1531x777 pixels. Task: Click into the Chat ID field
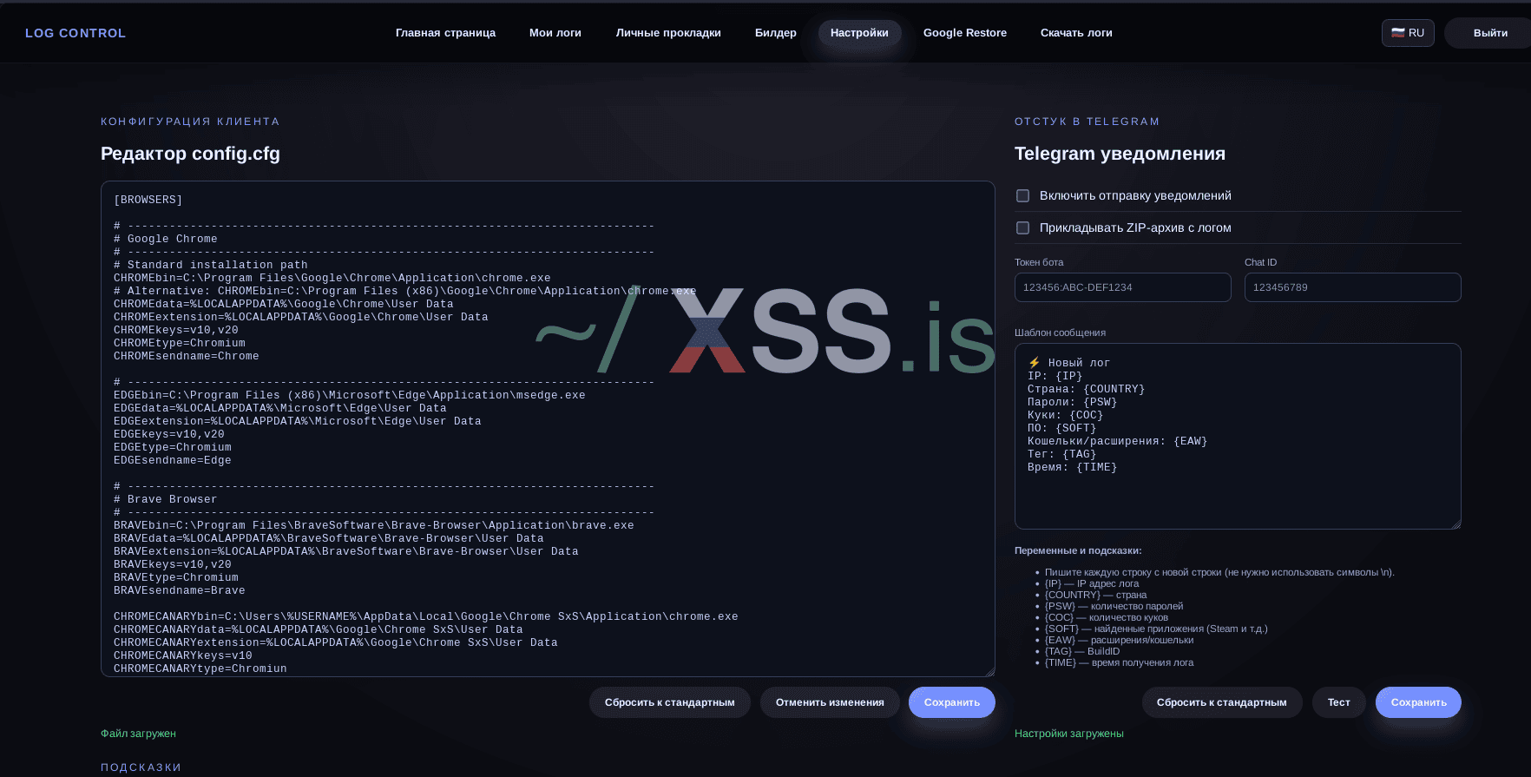1353,287
